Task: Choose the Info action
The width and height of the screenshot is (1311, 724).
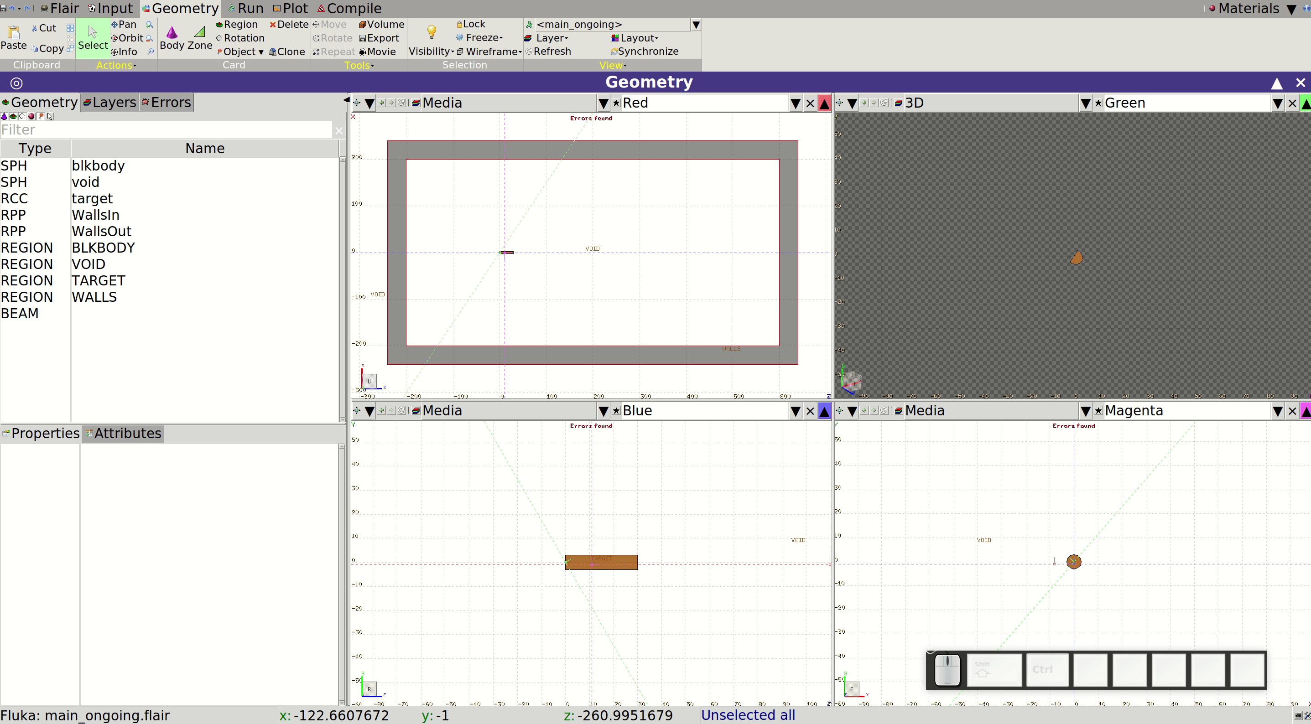Action: point(124,52)
